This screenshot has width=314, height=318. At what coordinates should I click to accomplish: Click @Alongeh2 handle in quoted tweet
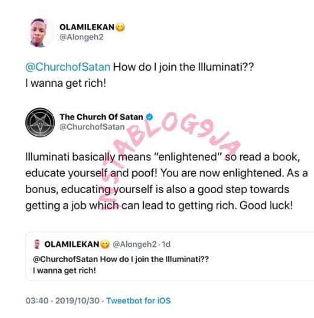135,244
